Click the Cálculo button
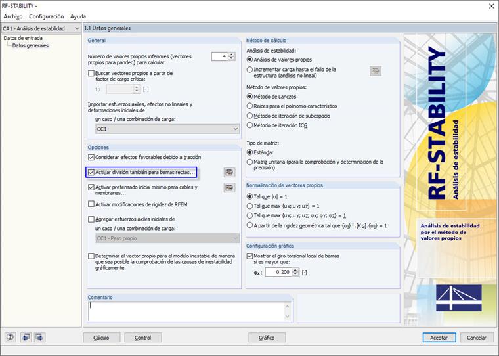 [102, 338]
